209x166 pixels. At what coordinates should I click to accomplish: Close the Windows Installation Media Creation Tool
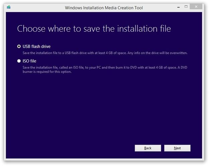tap(196, 7)
